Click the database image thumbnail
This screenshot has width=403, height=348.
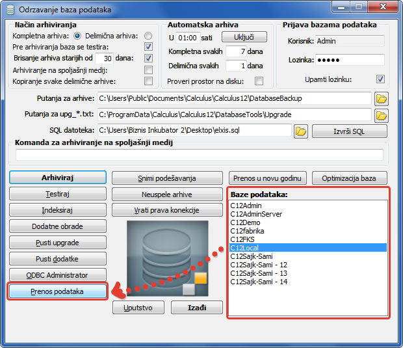[x=167, y=258]
